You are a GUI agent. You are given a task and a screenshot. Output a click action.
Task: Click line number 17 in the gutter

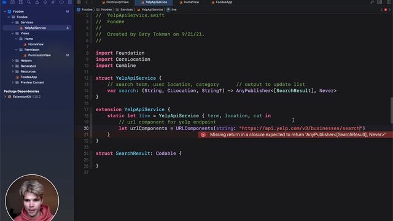(86, 109)
